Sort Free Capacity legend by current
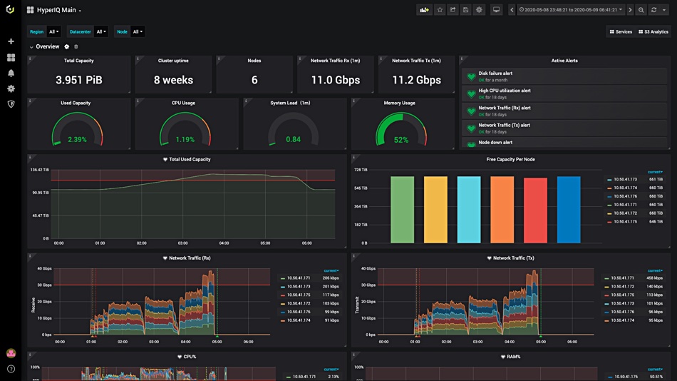Image resolution: width=677 pixels, height=381 pixels. click(655, 172)
